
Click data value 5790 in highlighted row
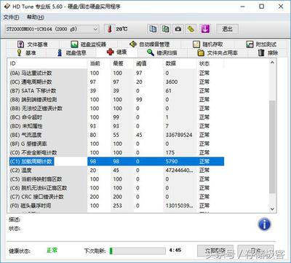[172, 162]
